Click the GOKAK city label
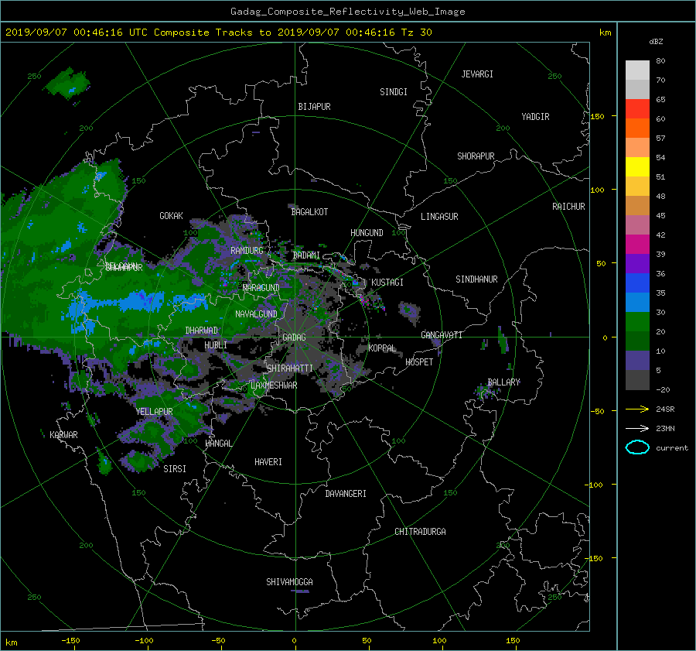The image size is (696, 651). click(x=172, y=216)
